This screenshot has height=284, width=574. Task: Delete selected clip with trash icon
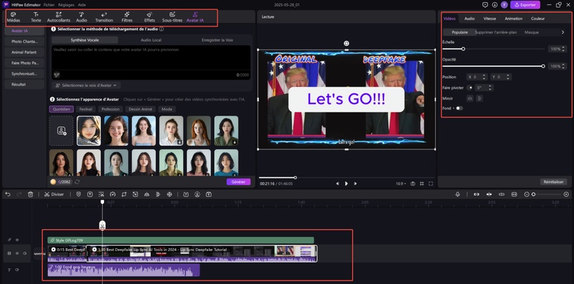coord(31,194)
